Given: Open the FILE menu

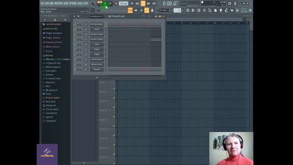Looking at the screenshot, I should 43,3.
